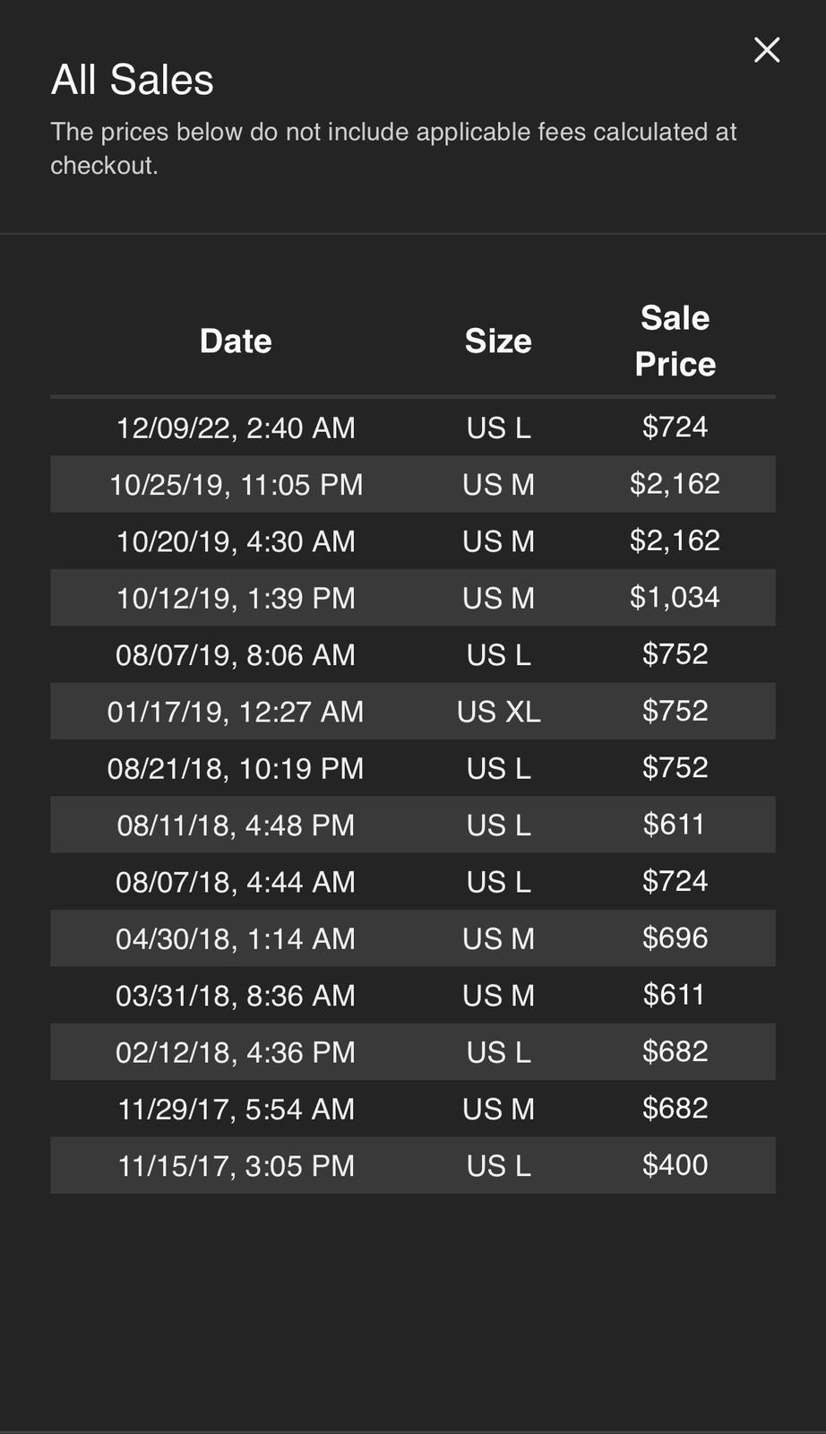Close the All Sales dialog
The width and height of the screenshot is (826, 1434).
pyautogui.click(x=767, y=50)
